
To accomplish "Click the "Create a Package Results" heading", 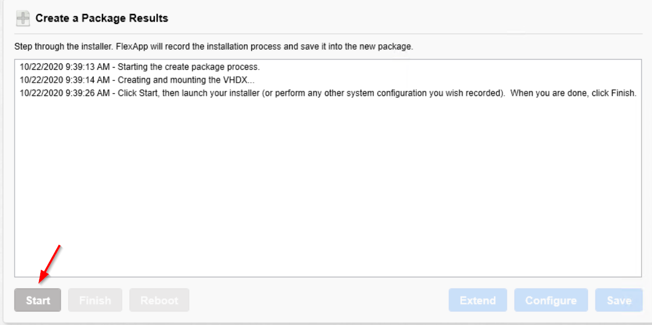I will coord(102,18).
